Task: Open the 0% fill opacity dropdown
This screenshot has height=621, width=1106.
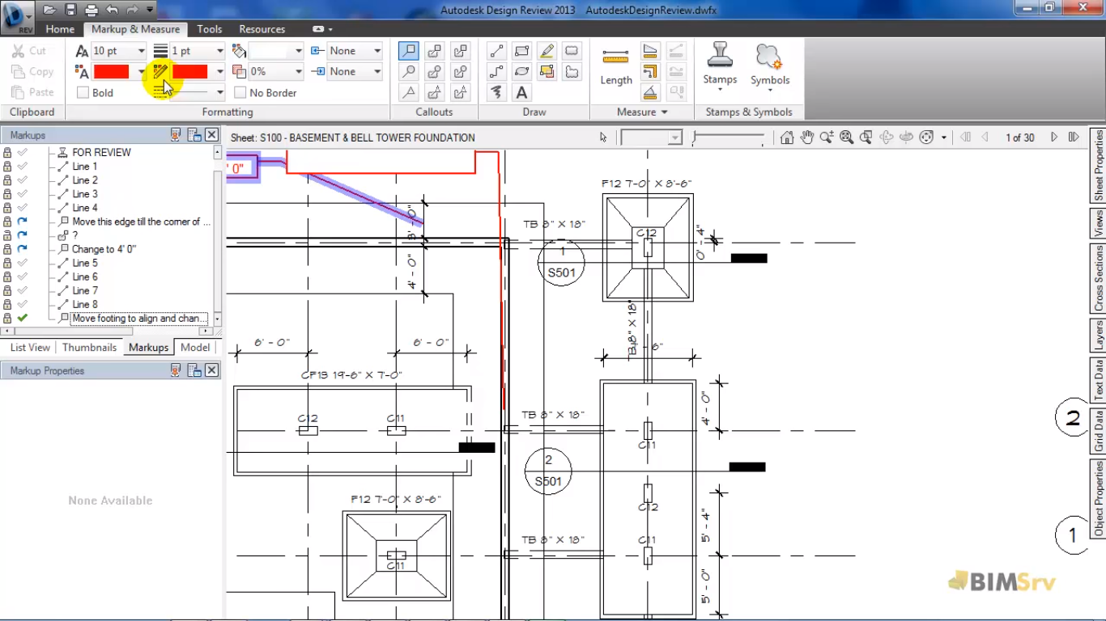Action: click(x=298, y=72)
